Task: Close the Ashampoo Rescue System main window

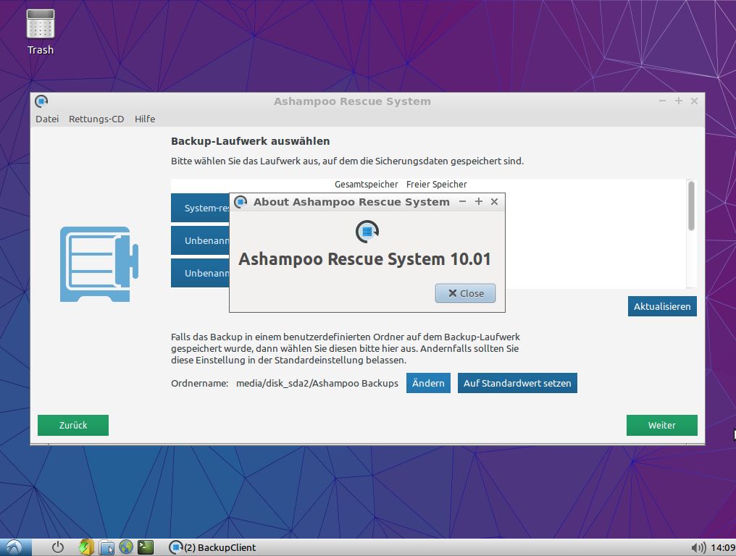Action: 694,101
